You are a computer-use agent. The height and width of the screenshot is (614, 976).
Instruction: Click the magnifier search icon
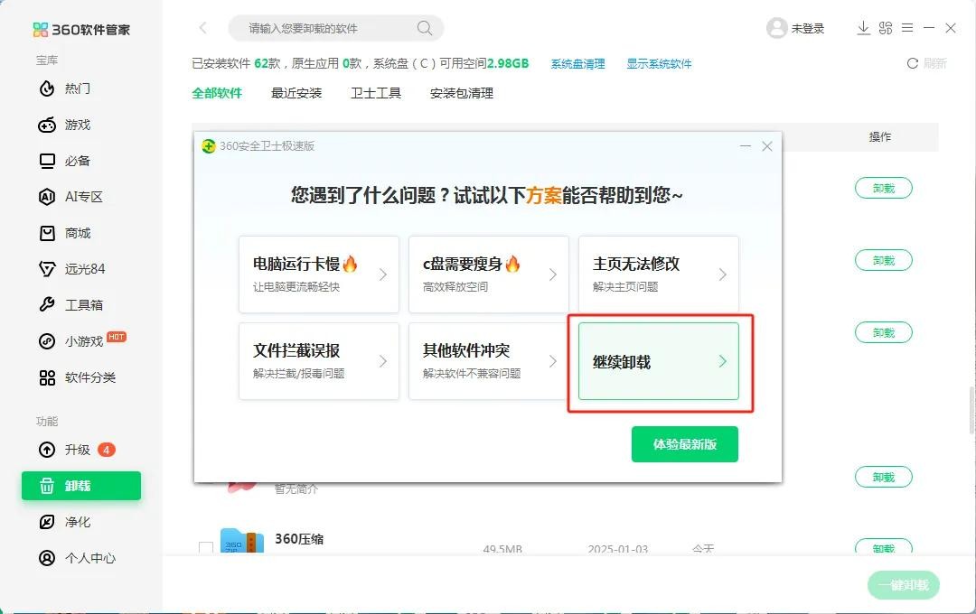click(x=425, y=28)
